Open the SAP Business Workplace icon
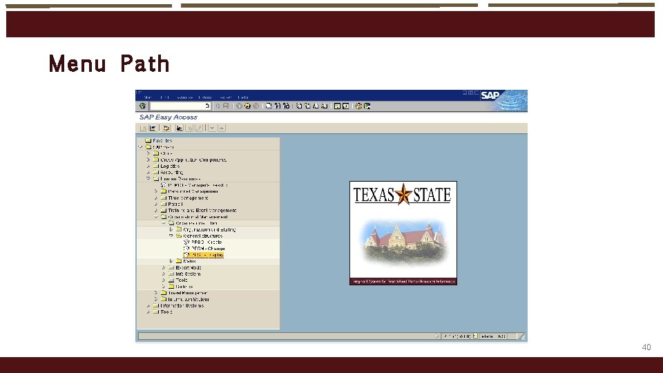The image size is (663, 373). point(166,128)
